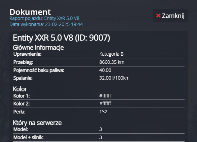Click the red X close icon
Viewport: 197px width, 142px height.
(158, 16)
